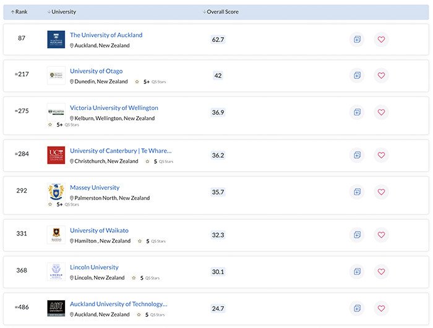Select QS Stars 5+ under Victoria University
The image size is (433, 328).
tap(64, 125)
